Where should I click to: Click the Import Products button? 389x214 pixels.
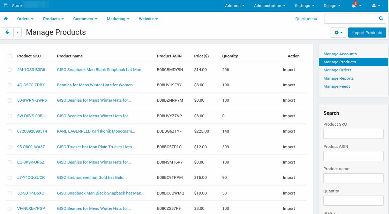tap(367, 32)
